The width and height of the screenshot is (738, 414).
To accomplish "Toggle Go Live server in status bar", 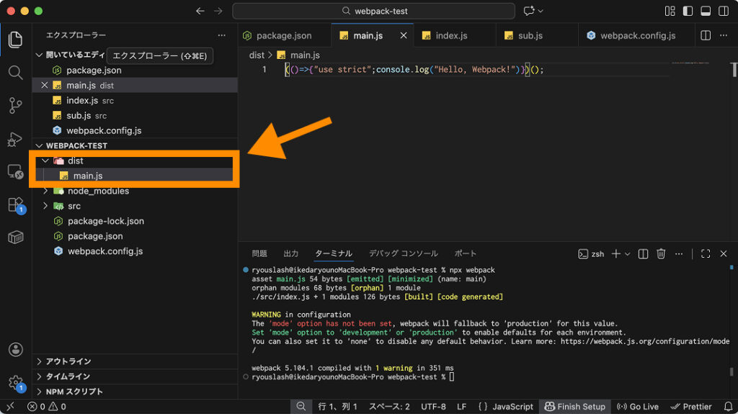I will (638, 406).
